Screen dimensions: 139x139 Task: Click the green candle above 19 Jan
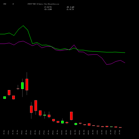pyautogui.click(x=23, y=86)
